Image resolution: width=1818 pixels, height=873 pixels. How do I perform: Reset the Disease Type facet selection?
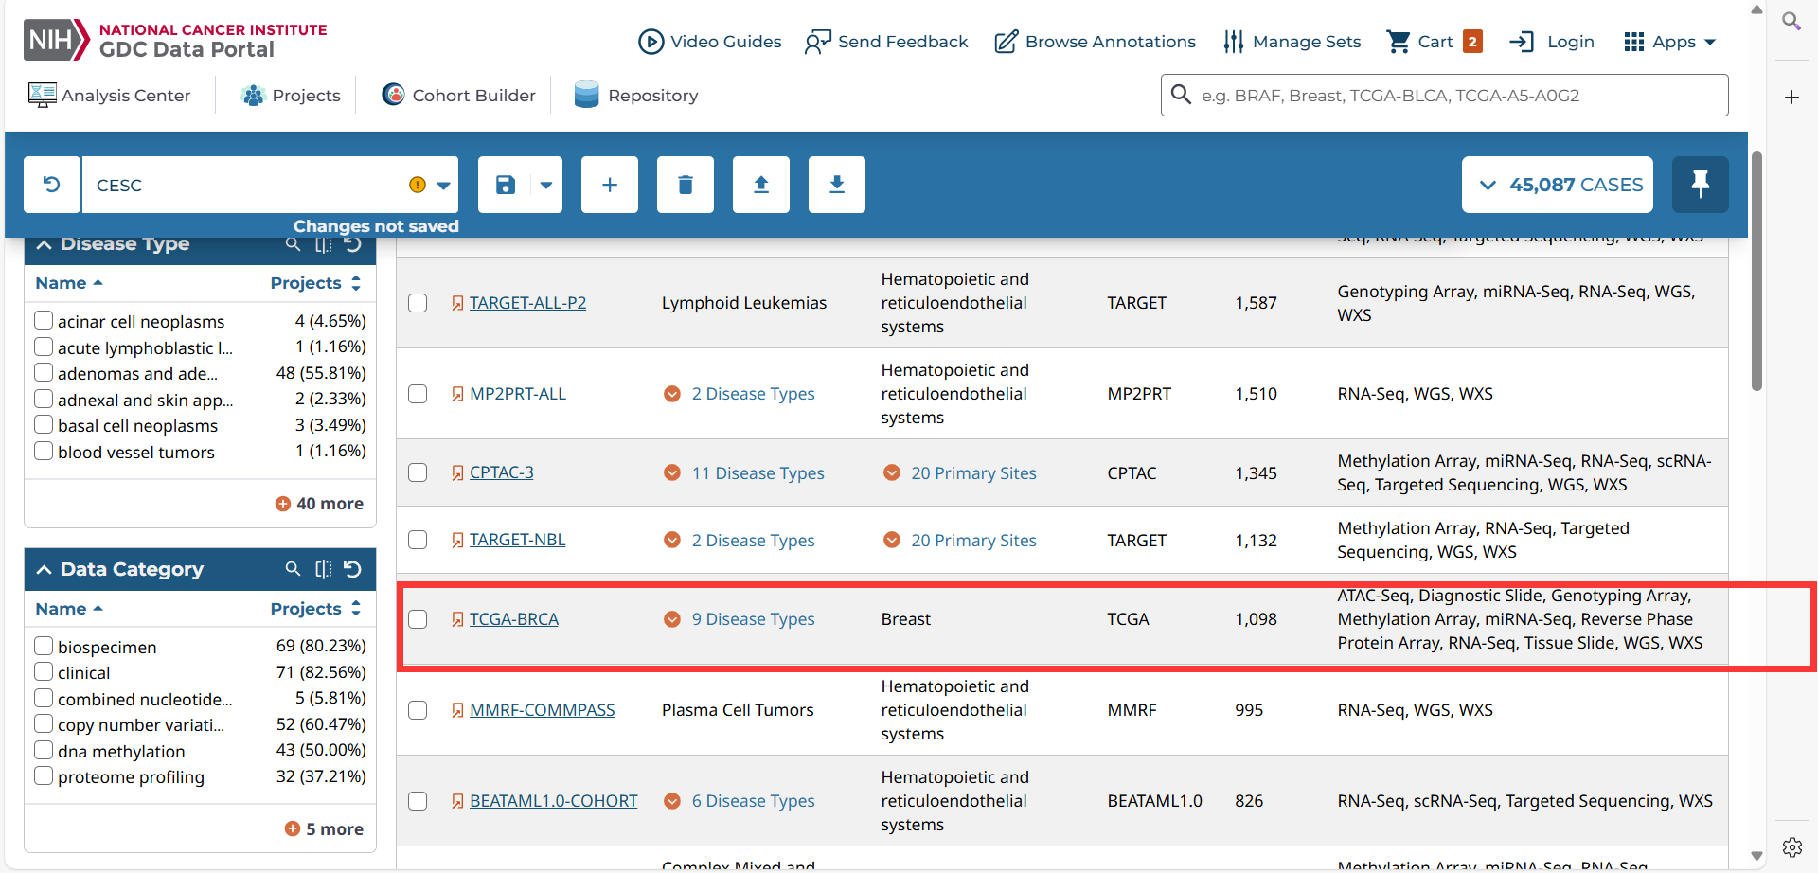click(353, 244)
